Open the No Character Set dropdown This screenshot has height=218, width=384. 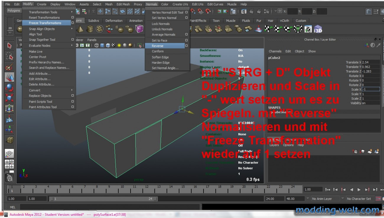(343, 199)
